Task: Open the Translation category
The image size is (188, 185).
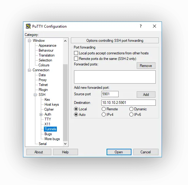Action: point(46,55)
